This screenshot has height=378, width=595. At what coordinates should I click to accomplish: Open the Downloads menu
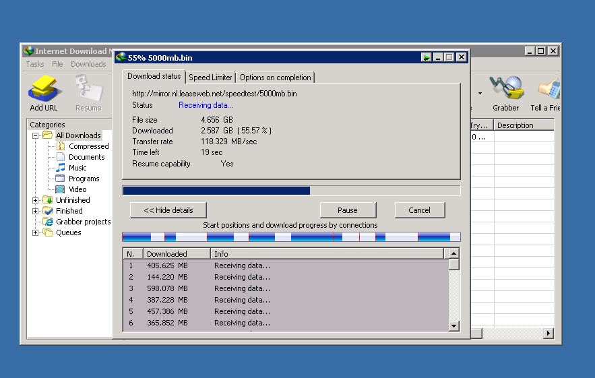[x=88, y=64]
